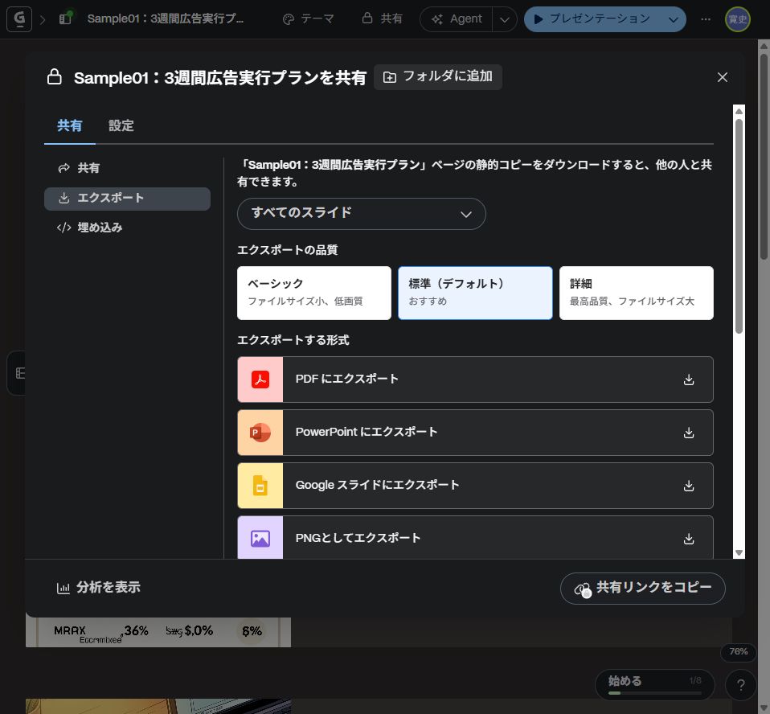Select 共有 in the left sidebar
Viewport: 770px width, 714px height.
(127, 168)
